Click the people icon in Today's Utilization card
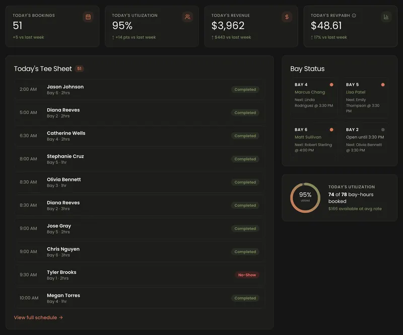Screen dimensions: 403x335 pyautogui.click(x=187, y=17)
